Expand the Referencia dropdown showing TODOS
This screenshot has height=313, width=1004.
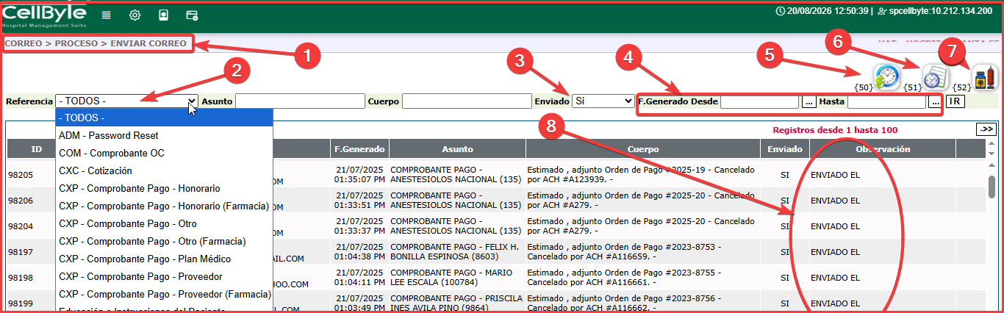(127, 101)
